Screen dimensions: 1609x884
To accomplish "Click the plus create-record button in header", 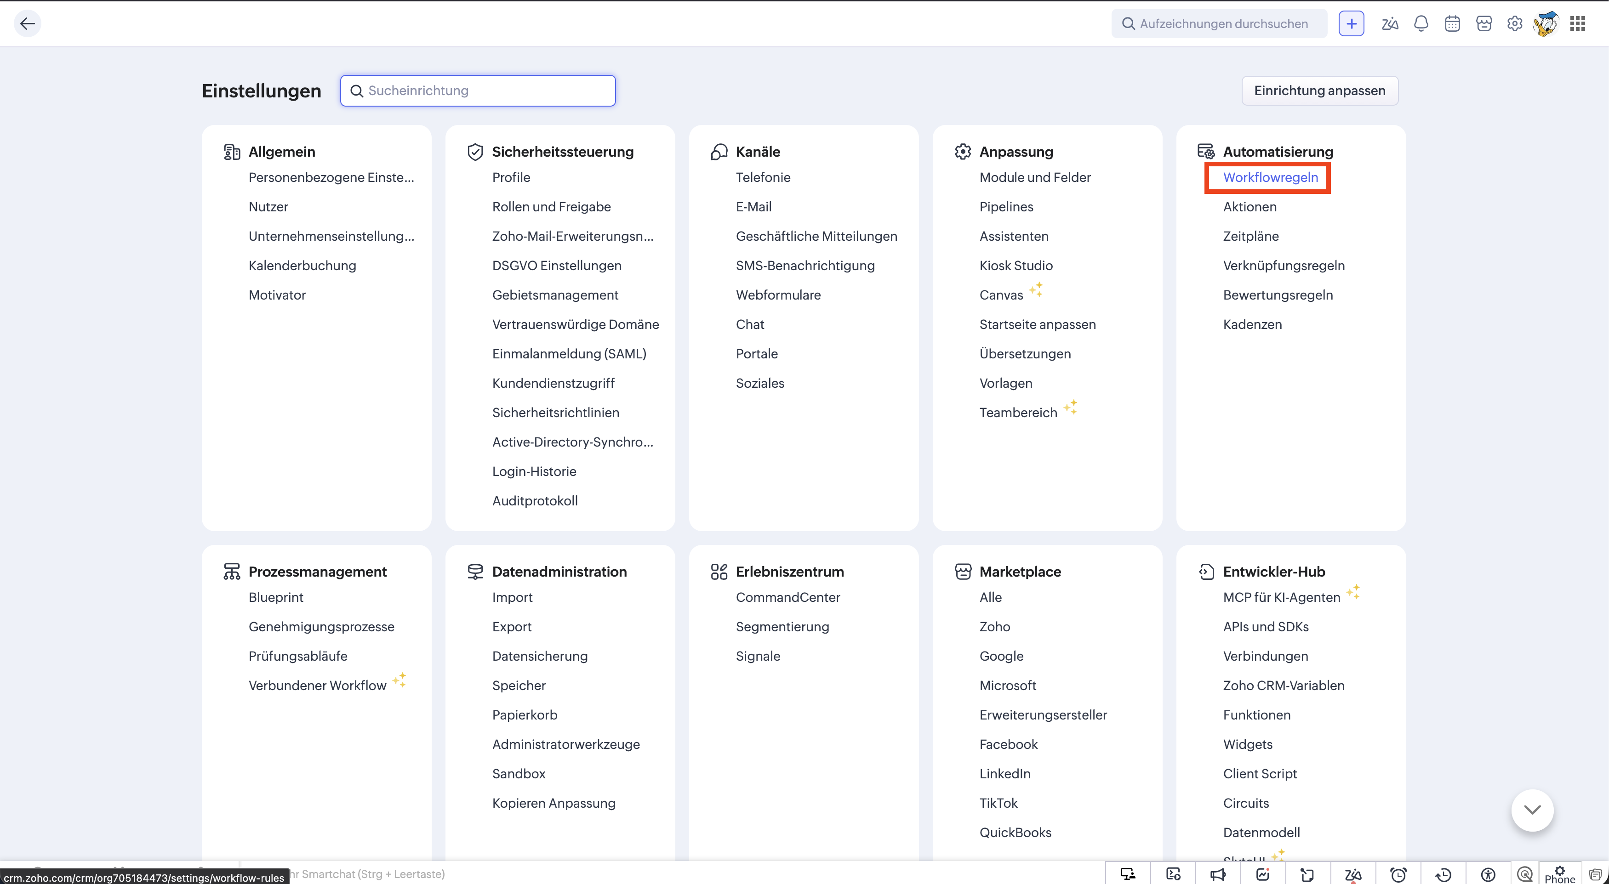I will [x=1351, y=24].
